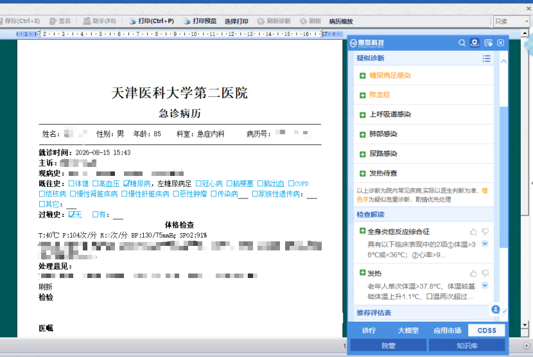The height and width of the screenshot is (357, 533).
Task: Open the 糖尿病足感染 diagnosis link
Action: (390, 76)
